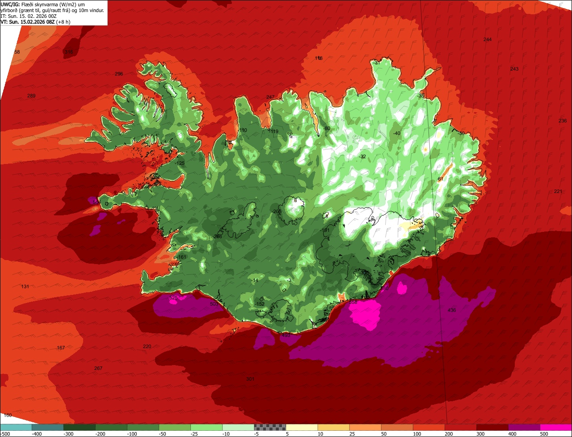Click the map value -80
Viewport: 572px width, 437px height.
point(327,128)
